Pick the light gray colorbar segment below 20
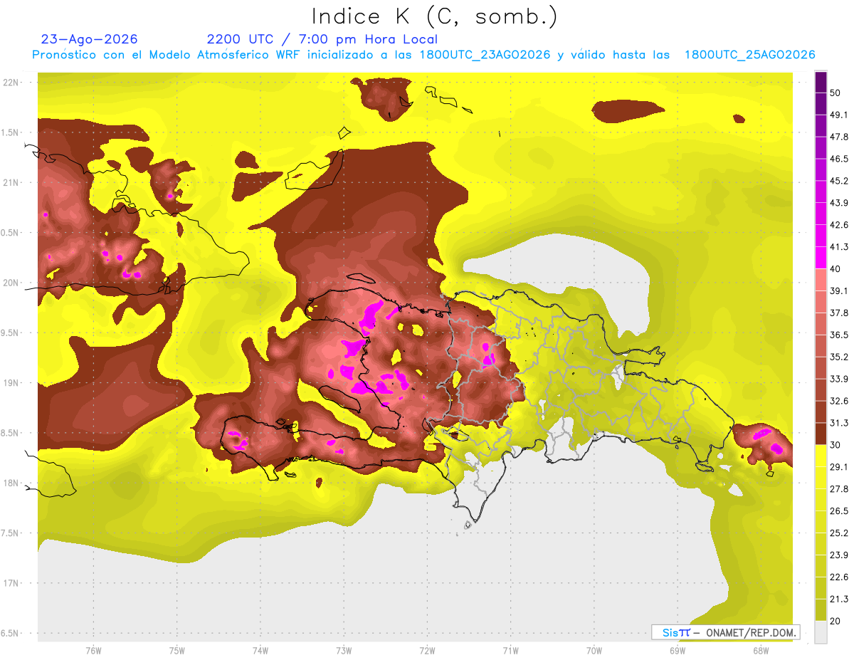The image size is (854, 660). tap(821, 632)
